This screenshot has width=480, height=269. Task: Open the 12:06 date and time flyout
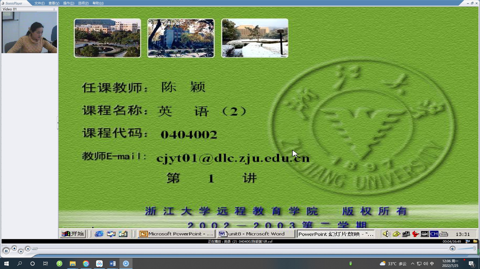(x=450, y=264)
